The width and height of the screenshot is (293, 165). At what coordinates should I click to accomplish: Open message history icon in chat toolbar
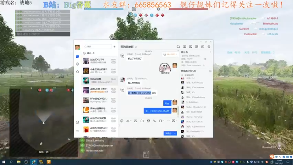tap(174, 121)
